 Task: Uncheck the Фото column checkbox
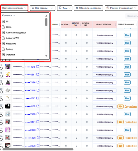pos(3,27)
